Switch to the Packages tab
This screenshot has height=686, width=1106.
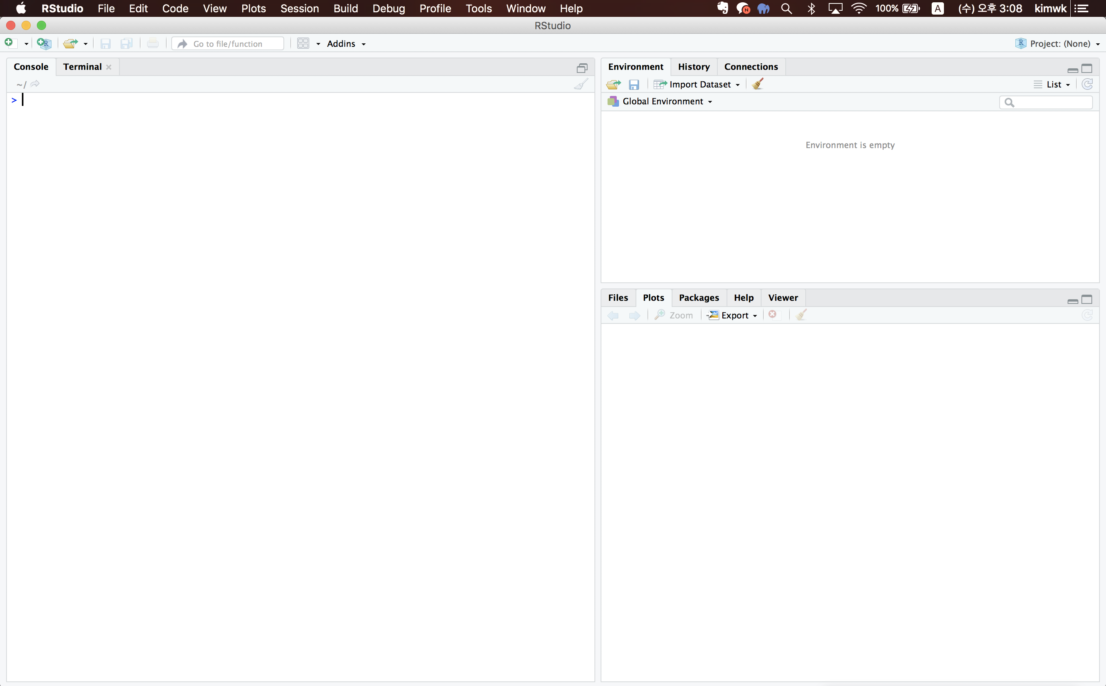coord(698,298)
